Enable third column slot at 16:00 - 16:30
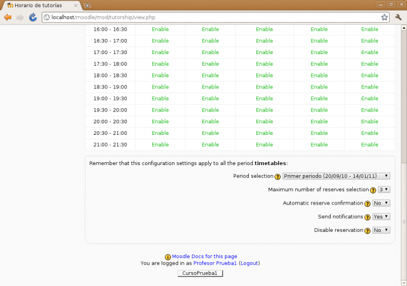This screenshot has height=286, width=407. tap(264, 29)
